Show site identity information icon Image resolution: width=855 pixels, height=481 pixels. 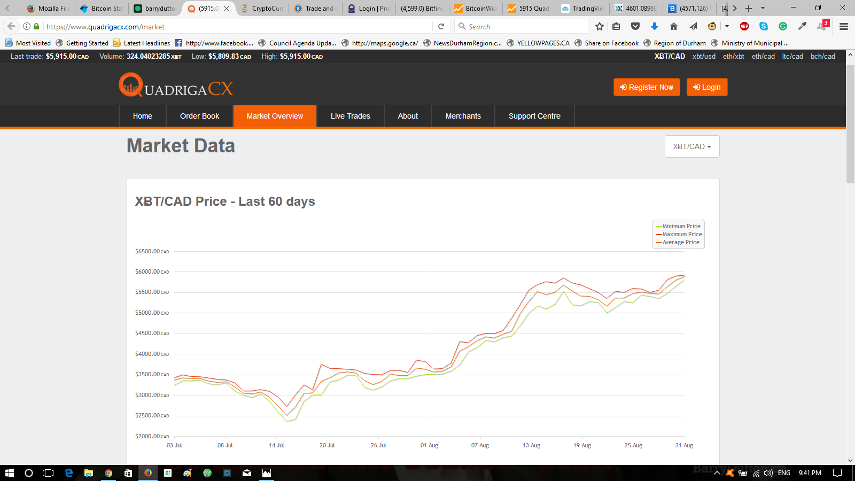coord(26,26)
